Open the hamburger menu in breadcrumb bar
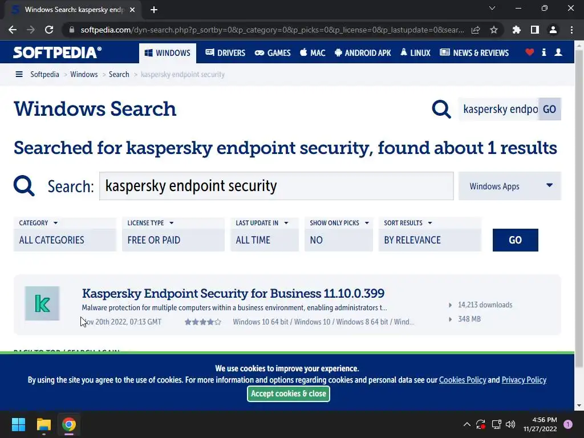This screenshot has width=584, height=438. [19, 75]
